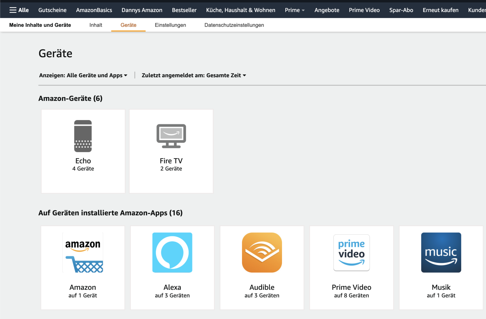Click Erneut kaufen in navigation
486x319 pixels.
[441, 10]
